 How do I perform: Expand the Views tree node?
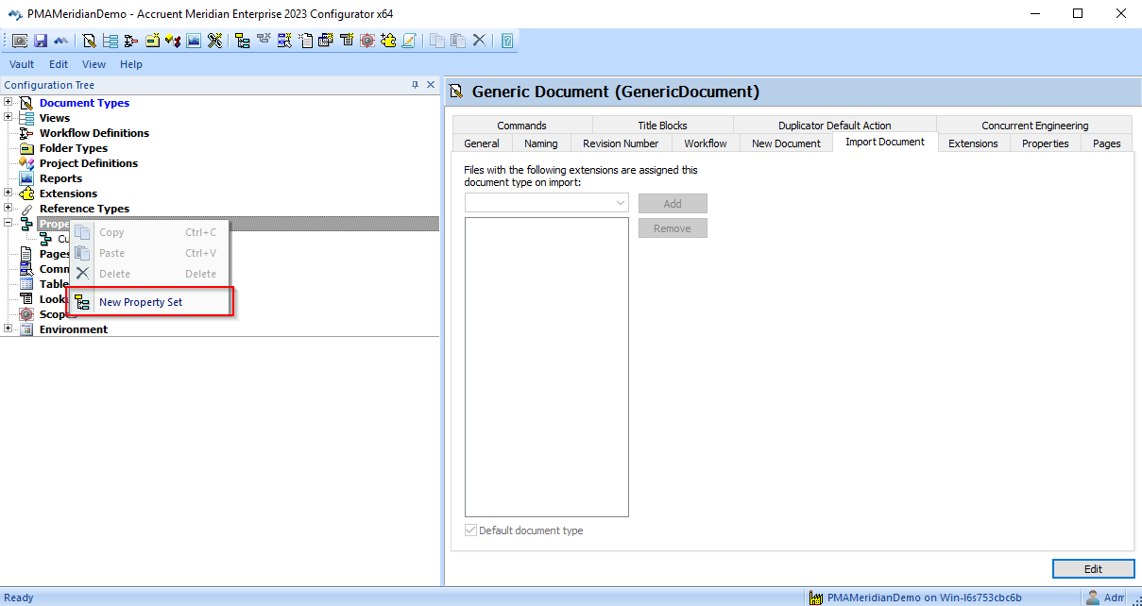coord(9,117)
